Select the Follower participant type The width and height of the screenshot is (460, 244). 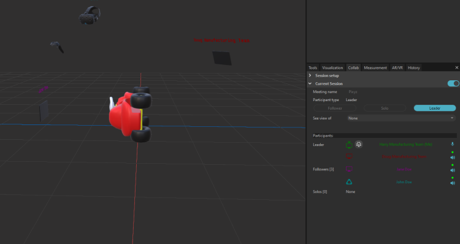pyautogui.click(x=335, y=109)
